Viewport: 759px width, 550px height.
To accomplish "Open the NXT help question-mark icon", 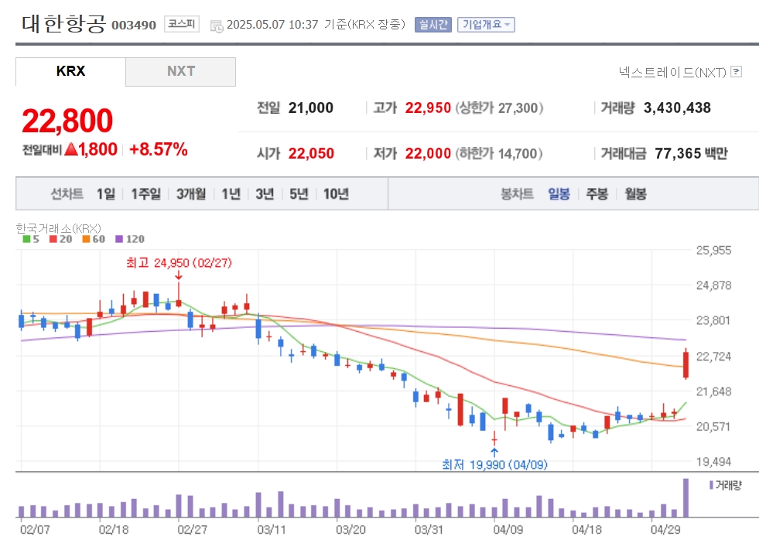I will 737,72.
